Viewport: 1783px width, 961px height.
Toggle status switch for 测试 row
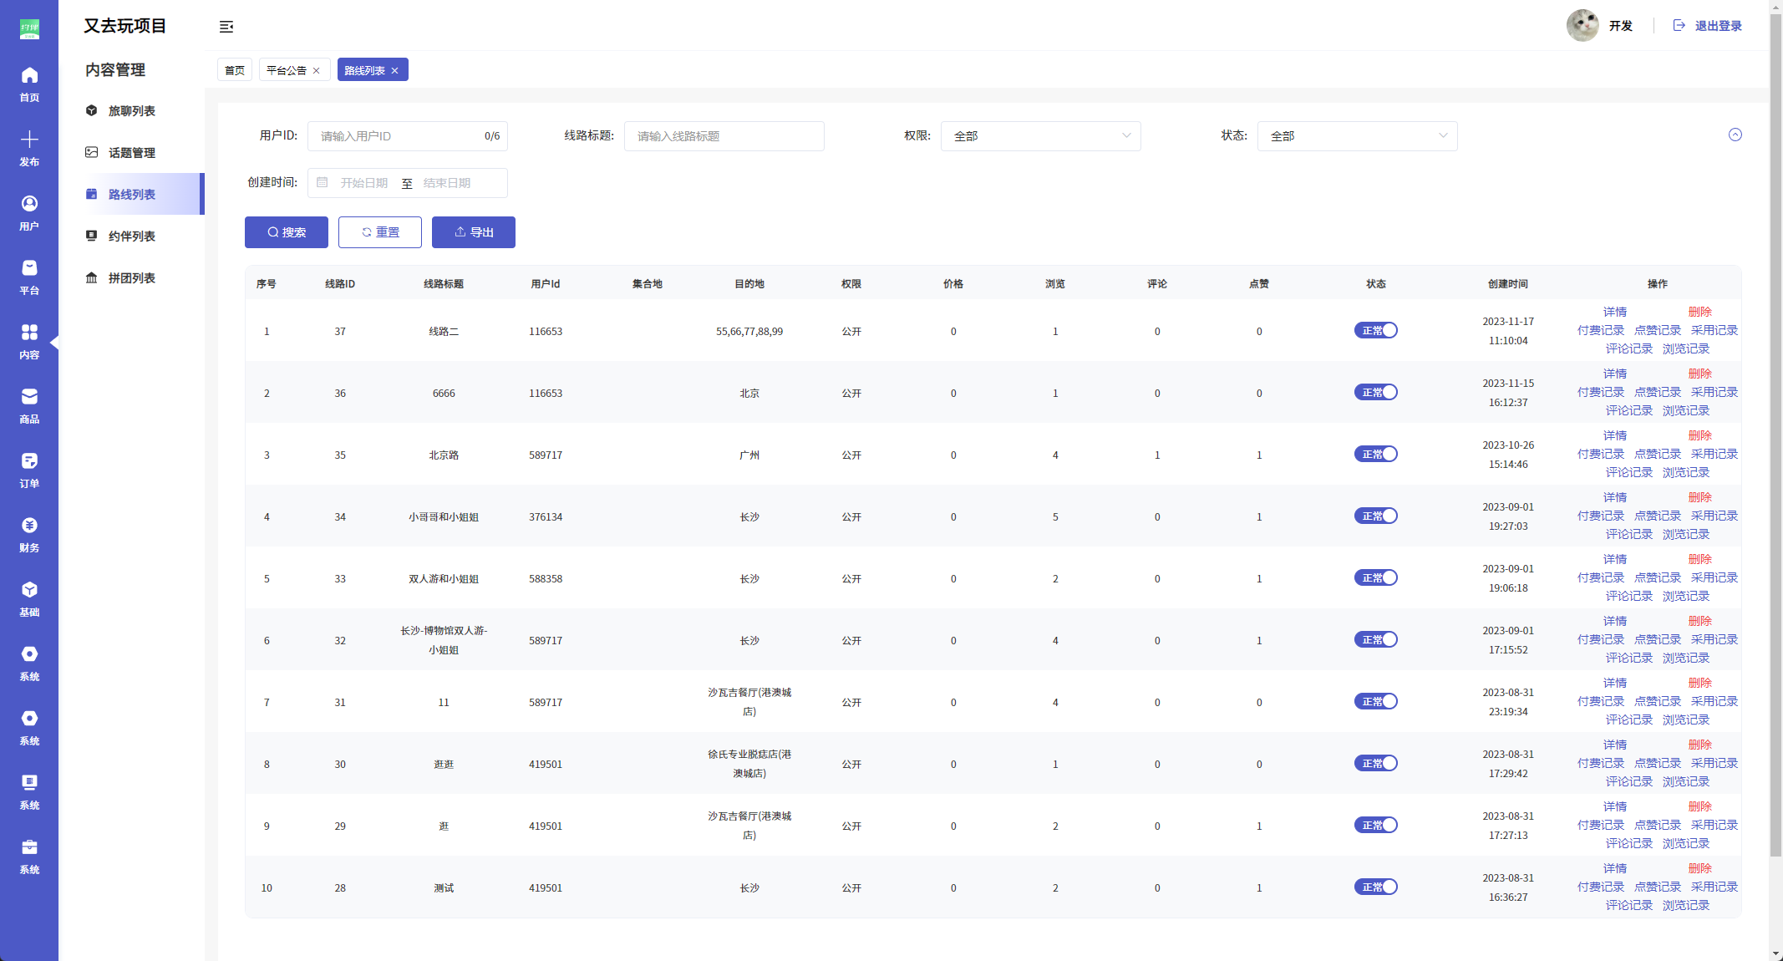1376,887
